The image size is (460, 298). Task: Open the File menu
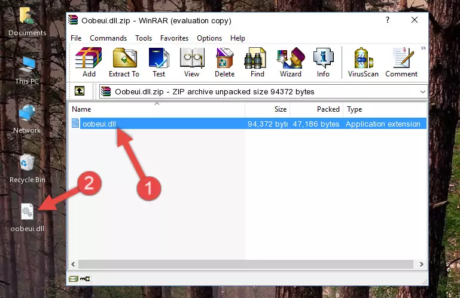[x=76, y=38]
